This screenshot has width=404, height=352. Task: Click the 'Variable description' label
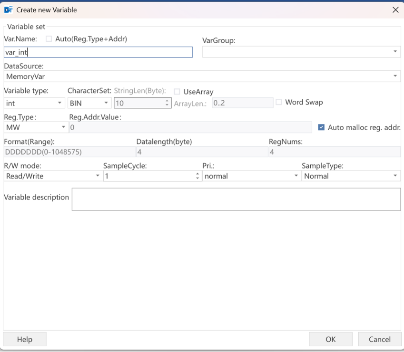tap(36, 197)
